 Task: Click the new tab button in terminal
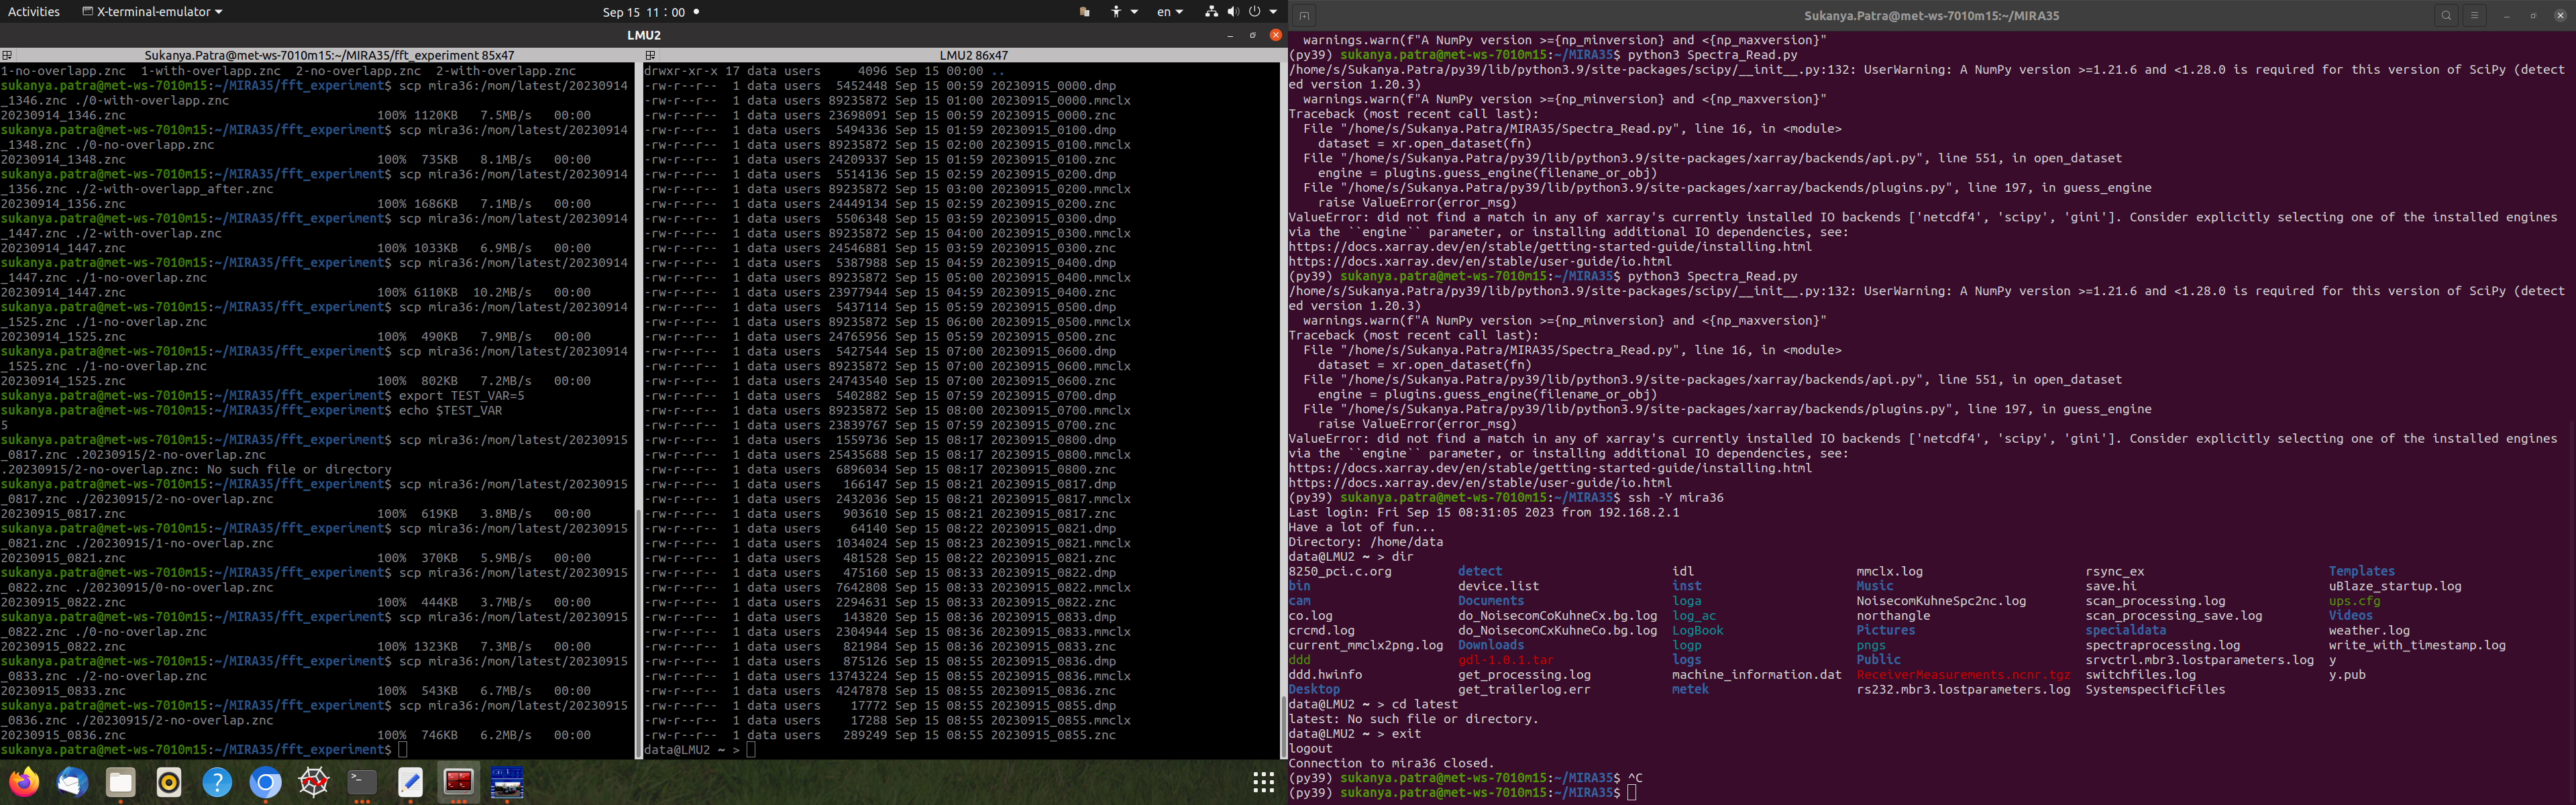point(1304,15)
